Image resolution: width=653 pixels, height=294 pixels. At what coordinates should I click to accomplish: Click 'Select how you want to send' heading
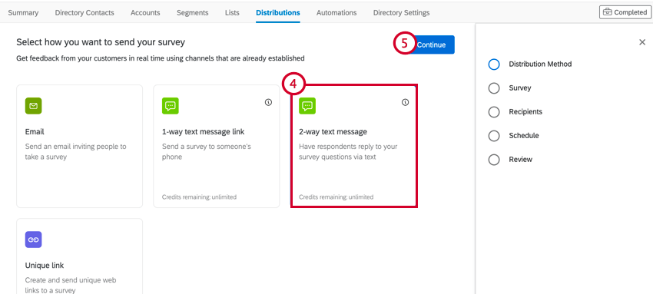tap(101, 42)
